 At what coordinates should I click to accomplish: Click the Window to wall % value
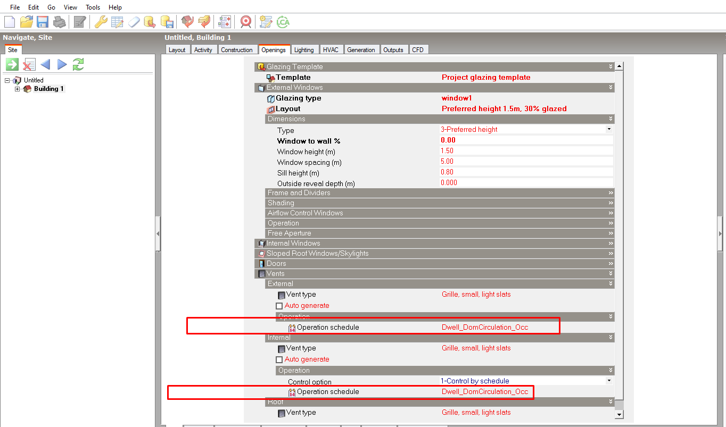tap(526, 140)
